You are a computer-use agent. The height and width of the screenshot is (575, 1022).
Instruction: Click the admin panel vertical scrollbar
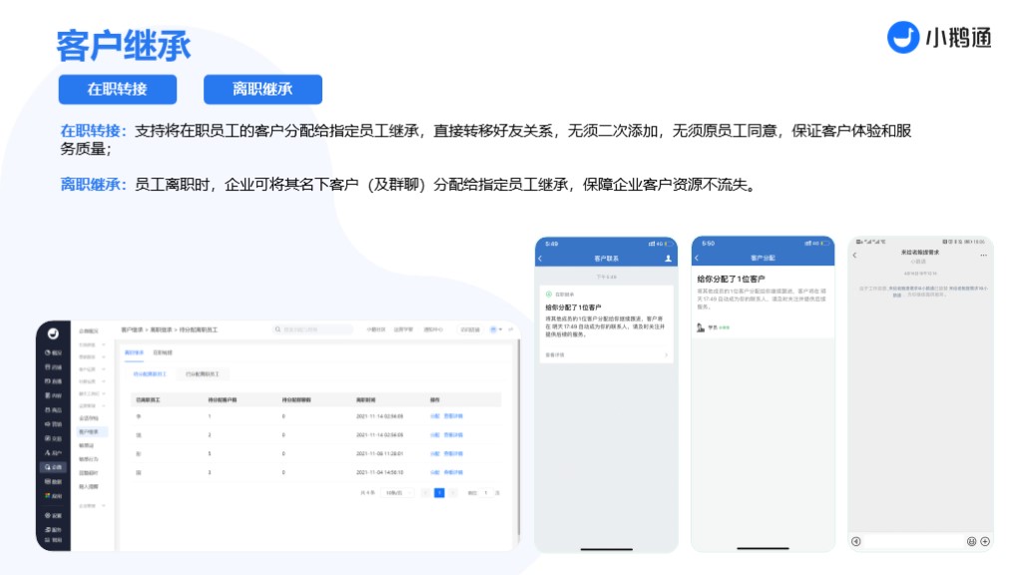point(519,437)
